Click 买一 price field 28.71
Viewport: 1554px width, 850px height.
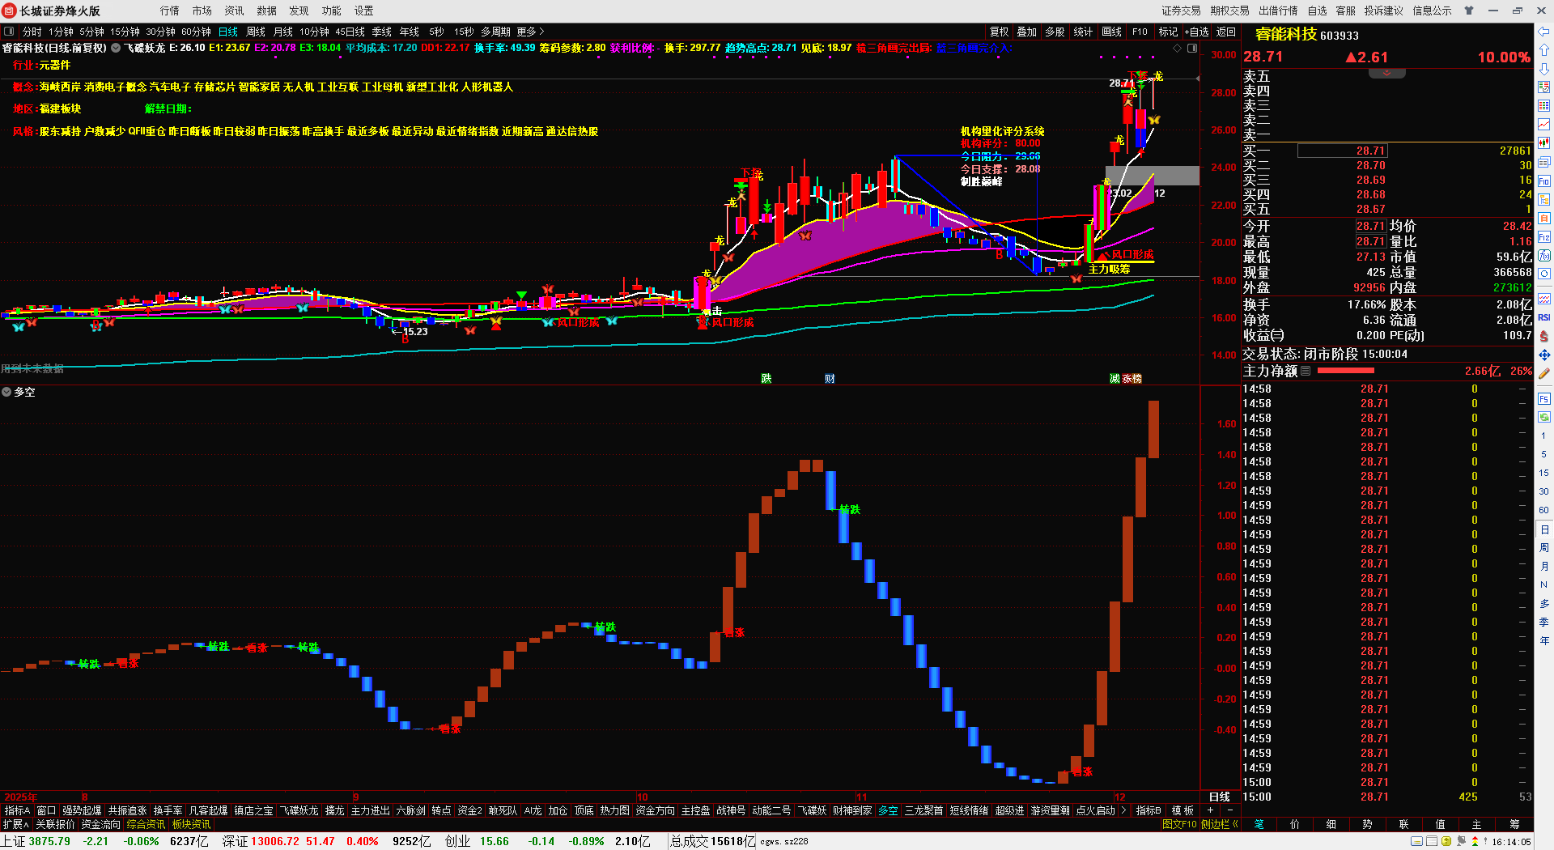click(1343, 151)
